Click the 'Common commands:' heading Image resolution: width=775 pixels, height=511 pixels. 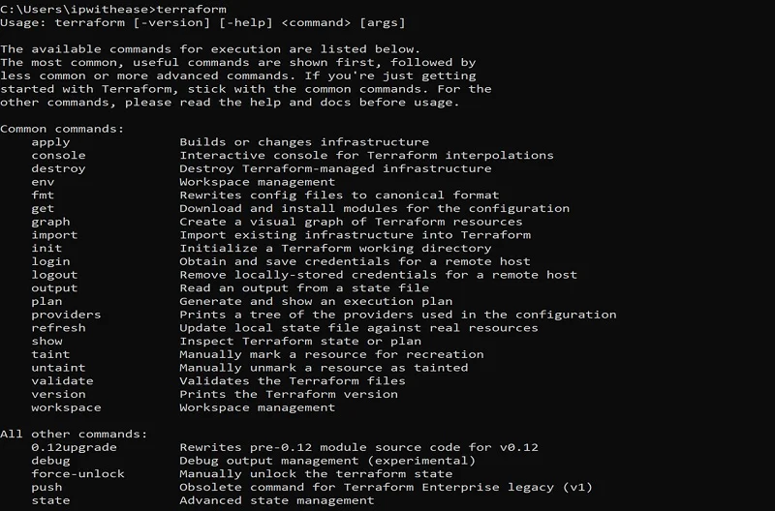tap(62, 129)
